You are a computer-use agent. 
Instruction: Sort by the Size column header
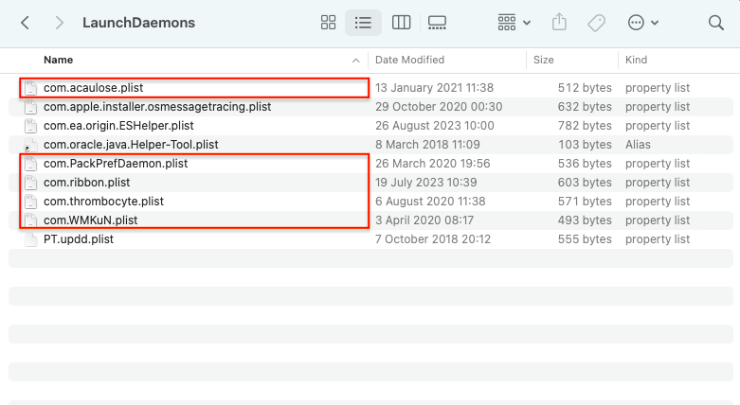[x=543, y=60]
